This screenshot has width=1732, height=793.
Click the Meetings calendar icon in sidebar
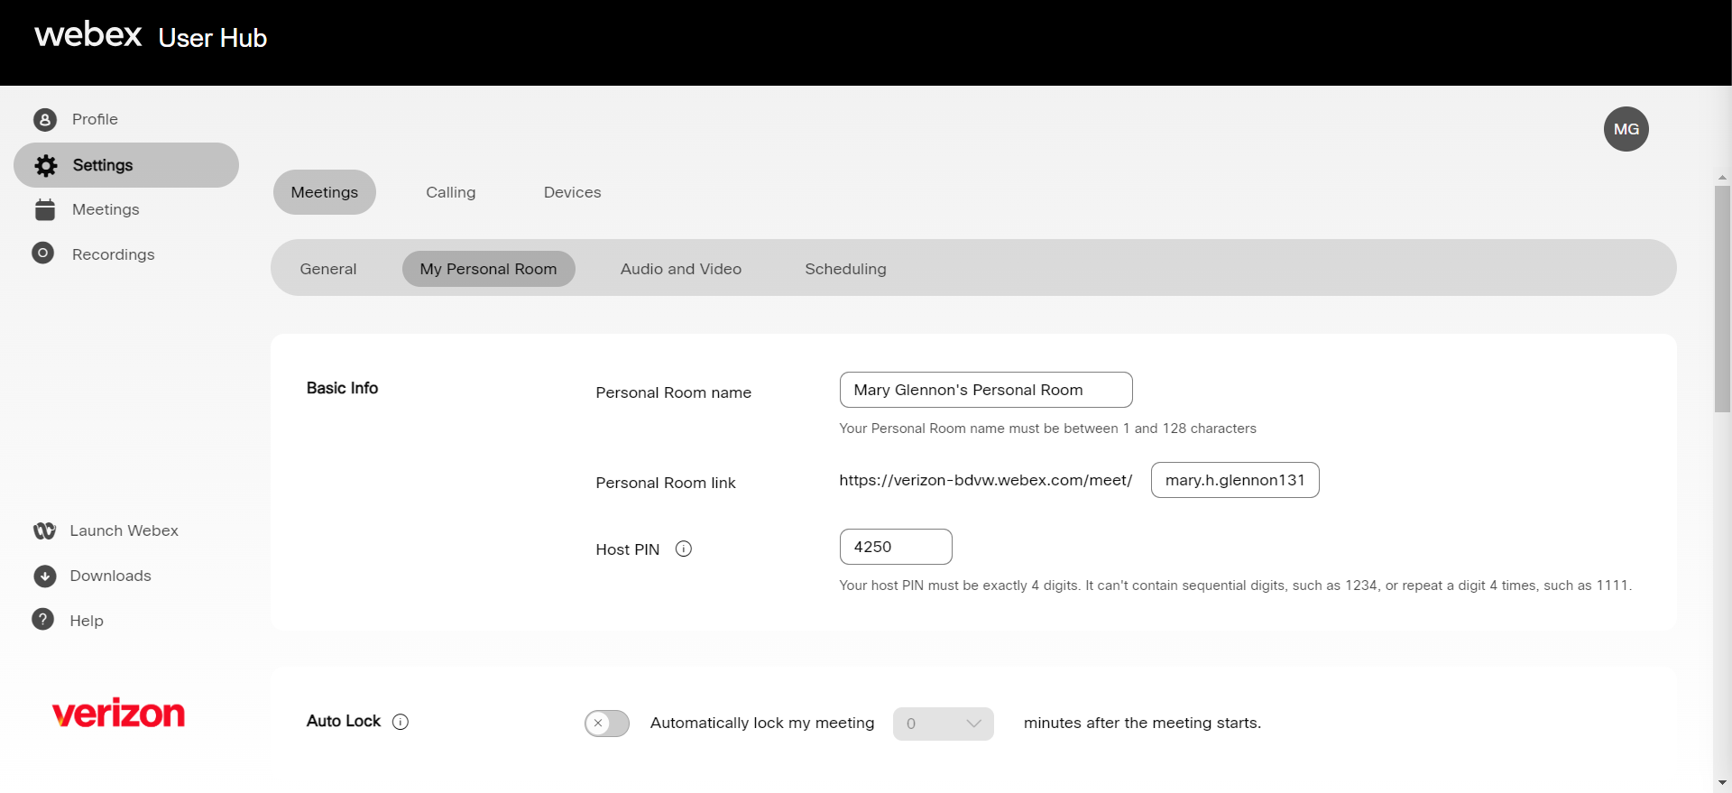coord(45,209)
